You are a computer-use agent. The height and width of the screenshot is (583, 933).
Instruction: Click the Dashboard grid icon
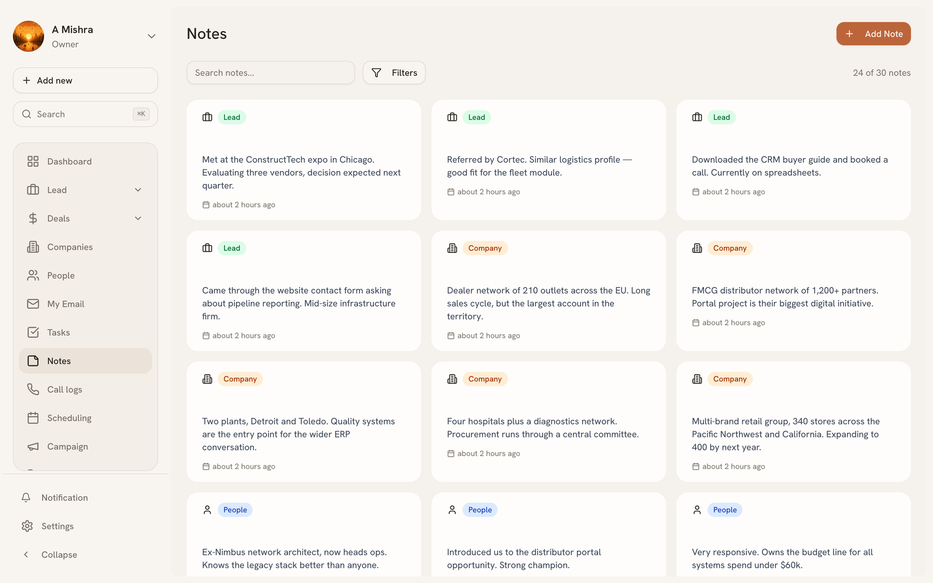[33, 162]
